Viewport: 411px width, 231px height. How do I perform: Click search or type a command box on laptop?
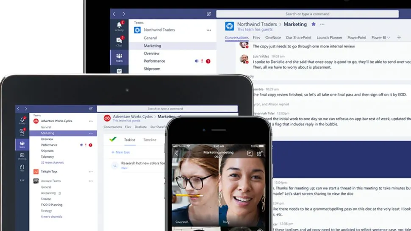[x=307, y=14]
